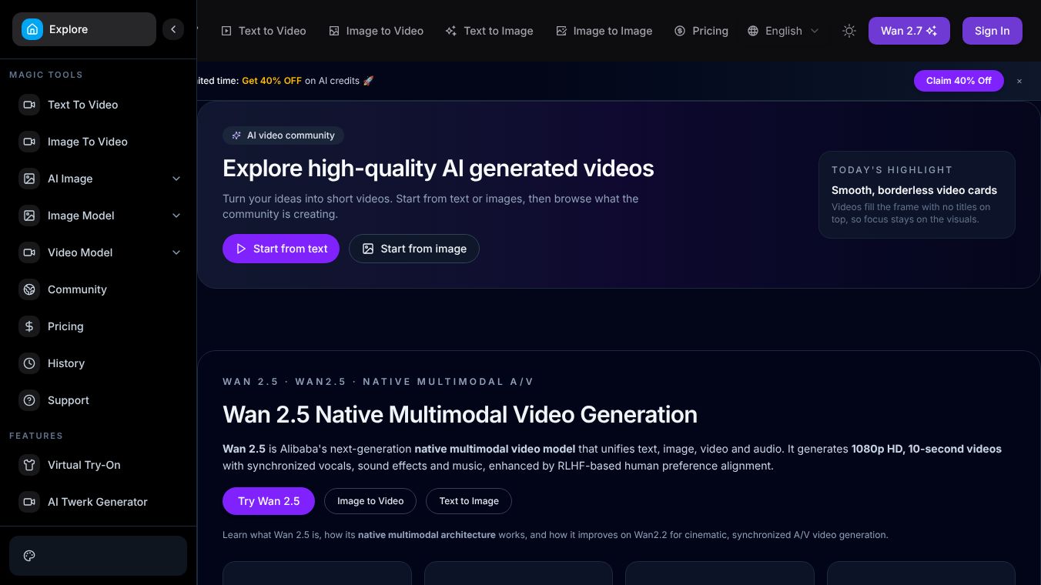Select Text To Video in sidebar
The image size is (1041, 585).
click(x=99, y=105)
